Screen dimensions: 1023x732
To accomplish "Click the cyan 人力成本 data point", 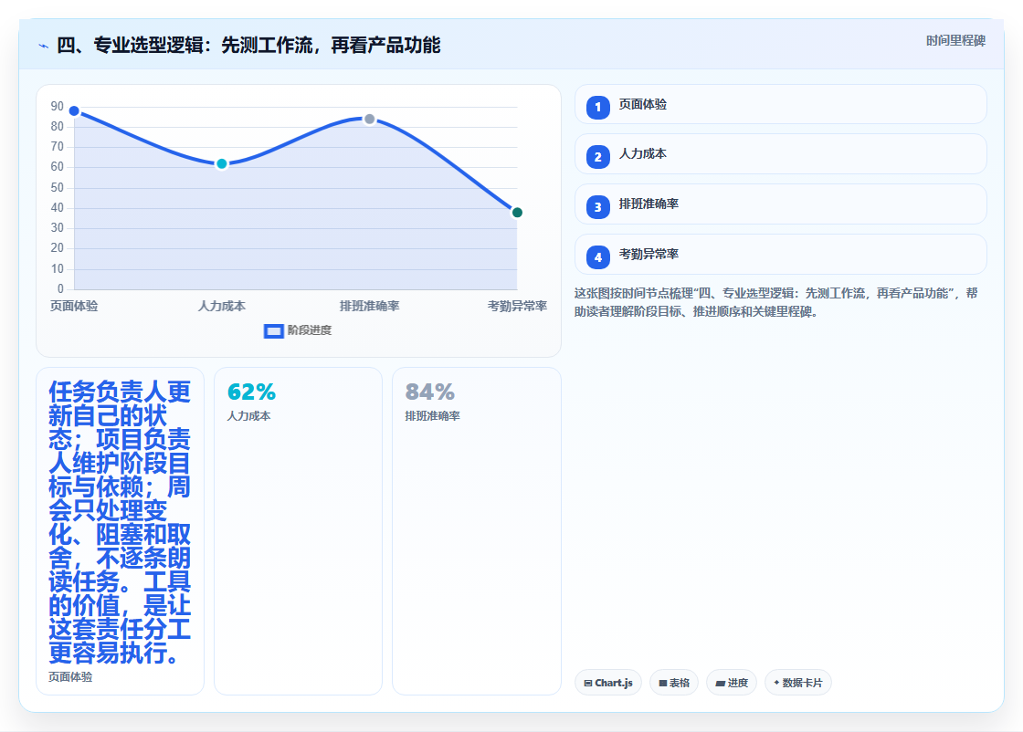I will [222, 163].
